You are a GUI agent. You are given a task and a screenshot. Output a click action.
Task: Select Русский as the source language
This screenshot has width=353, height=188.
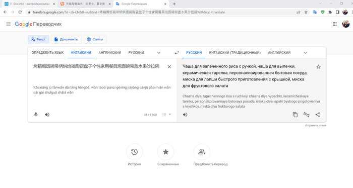(136, 52)
